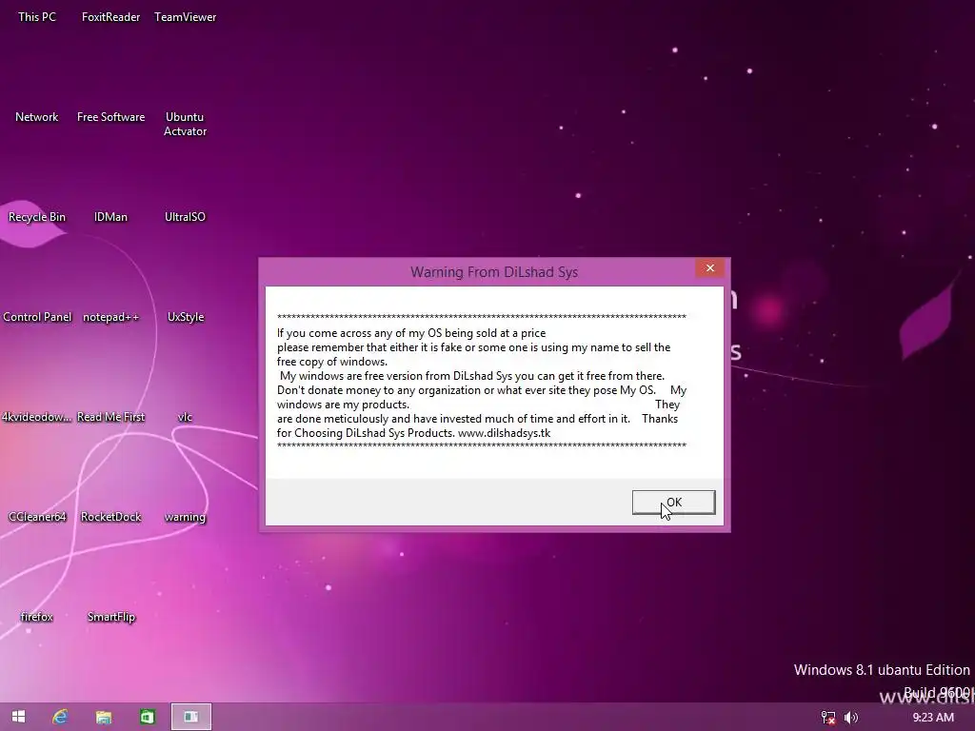Select the active warning app taskbar button
The image size is (975, 731).
pos(191,717)
